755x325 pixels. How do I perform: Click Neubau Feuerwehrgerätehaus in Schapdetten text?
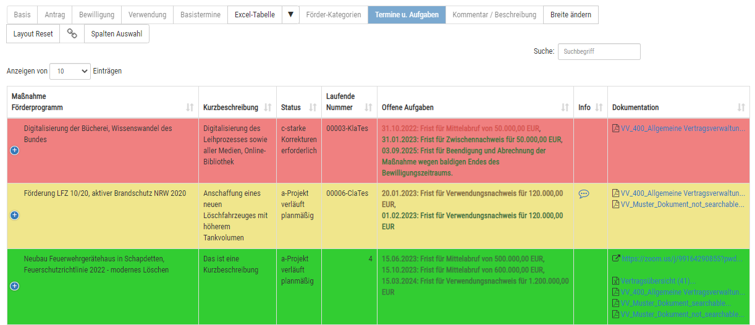pos(96,264)
